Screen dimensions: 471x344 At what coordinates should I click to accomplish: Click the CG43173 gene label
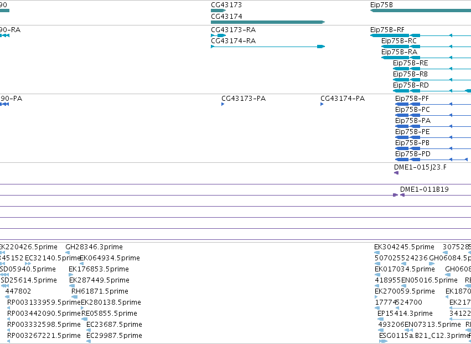pyautogui.click(x=226, y=5)
